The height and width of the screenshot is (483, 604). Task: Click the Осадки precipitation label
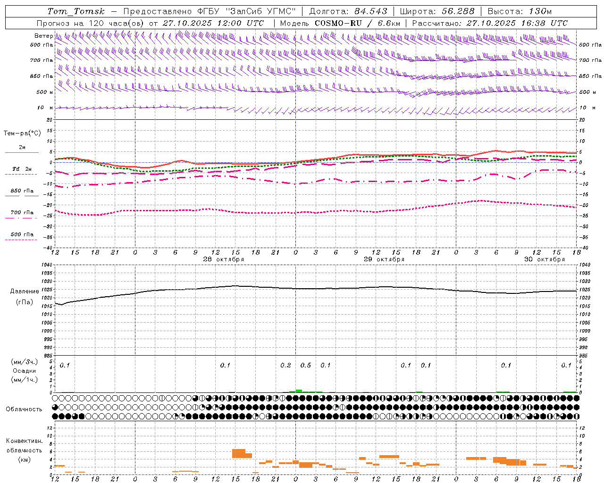[25, 371]
